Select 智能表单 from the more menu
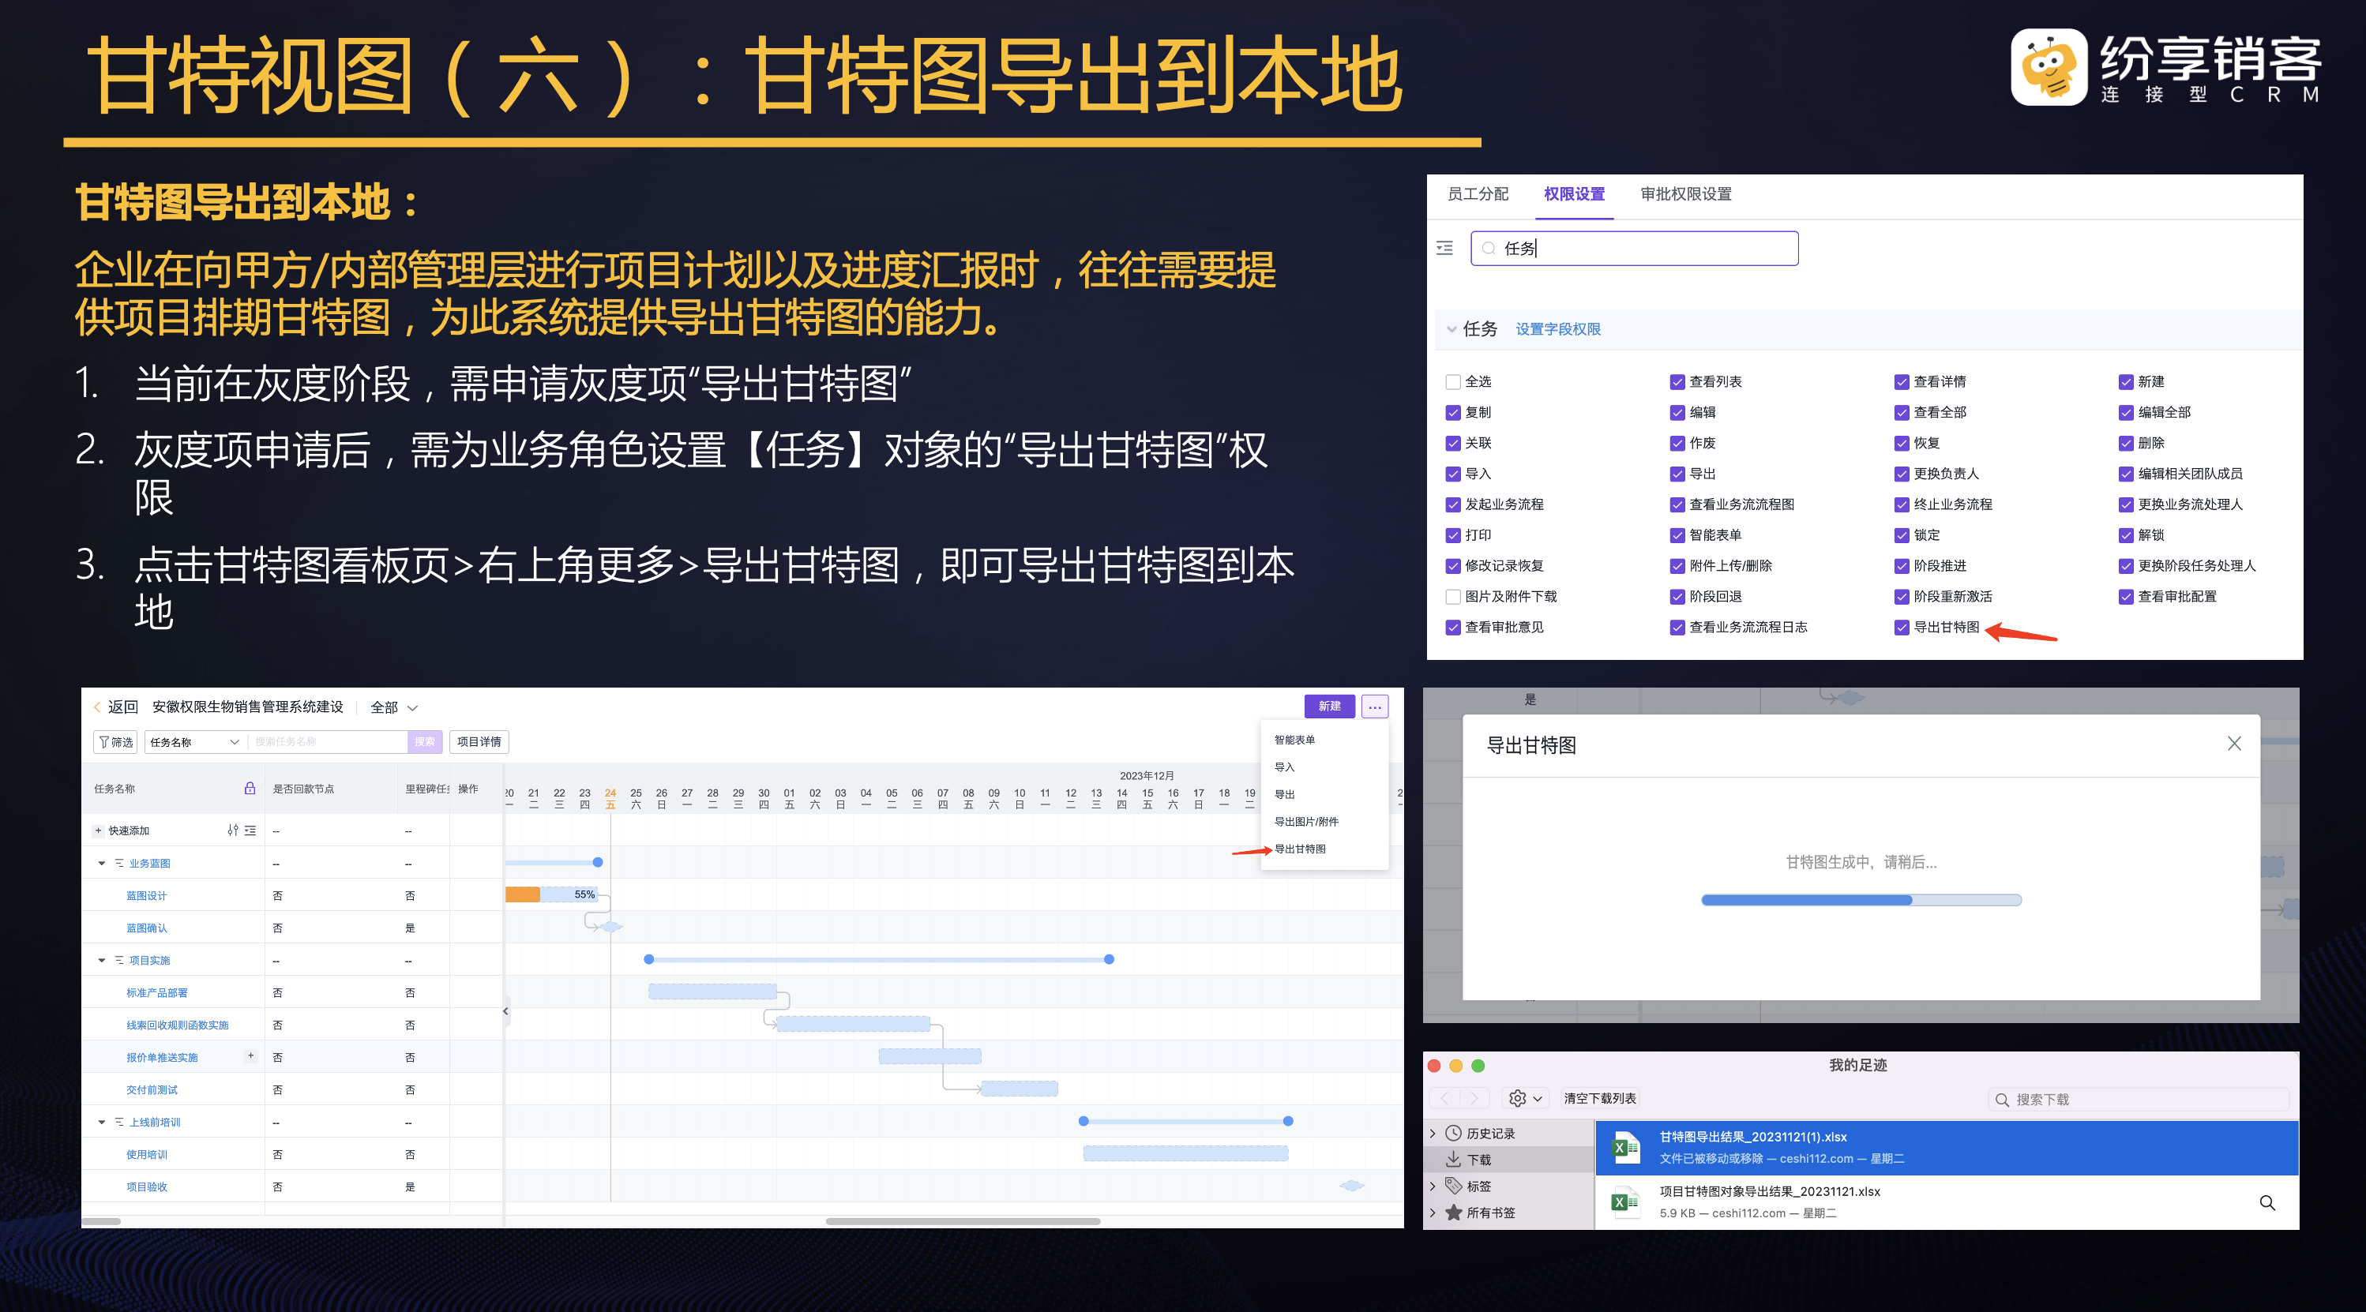This screenshot has width=2366, height=1312. tap(1294, 740)
